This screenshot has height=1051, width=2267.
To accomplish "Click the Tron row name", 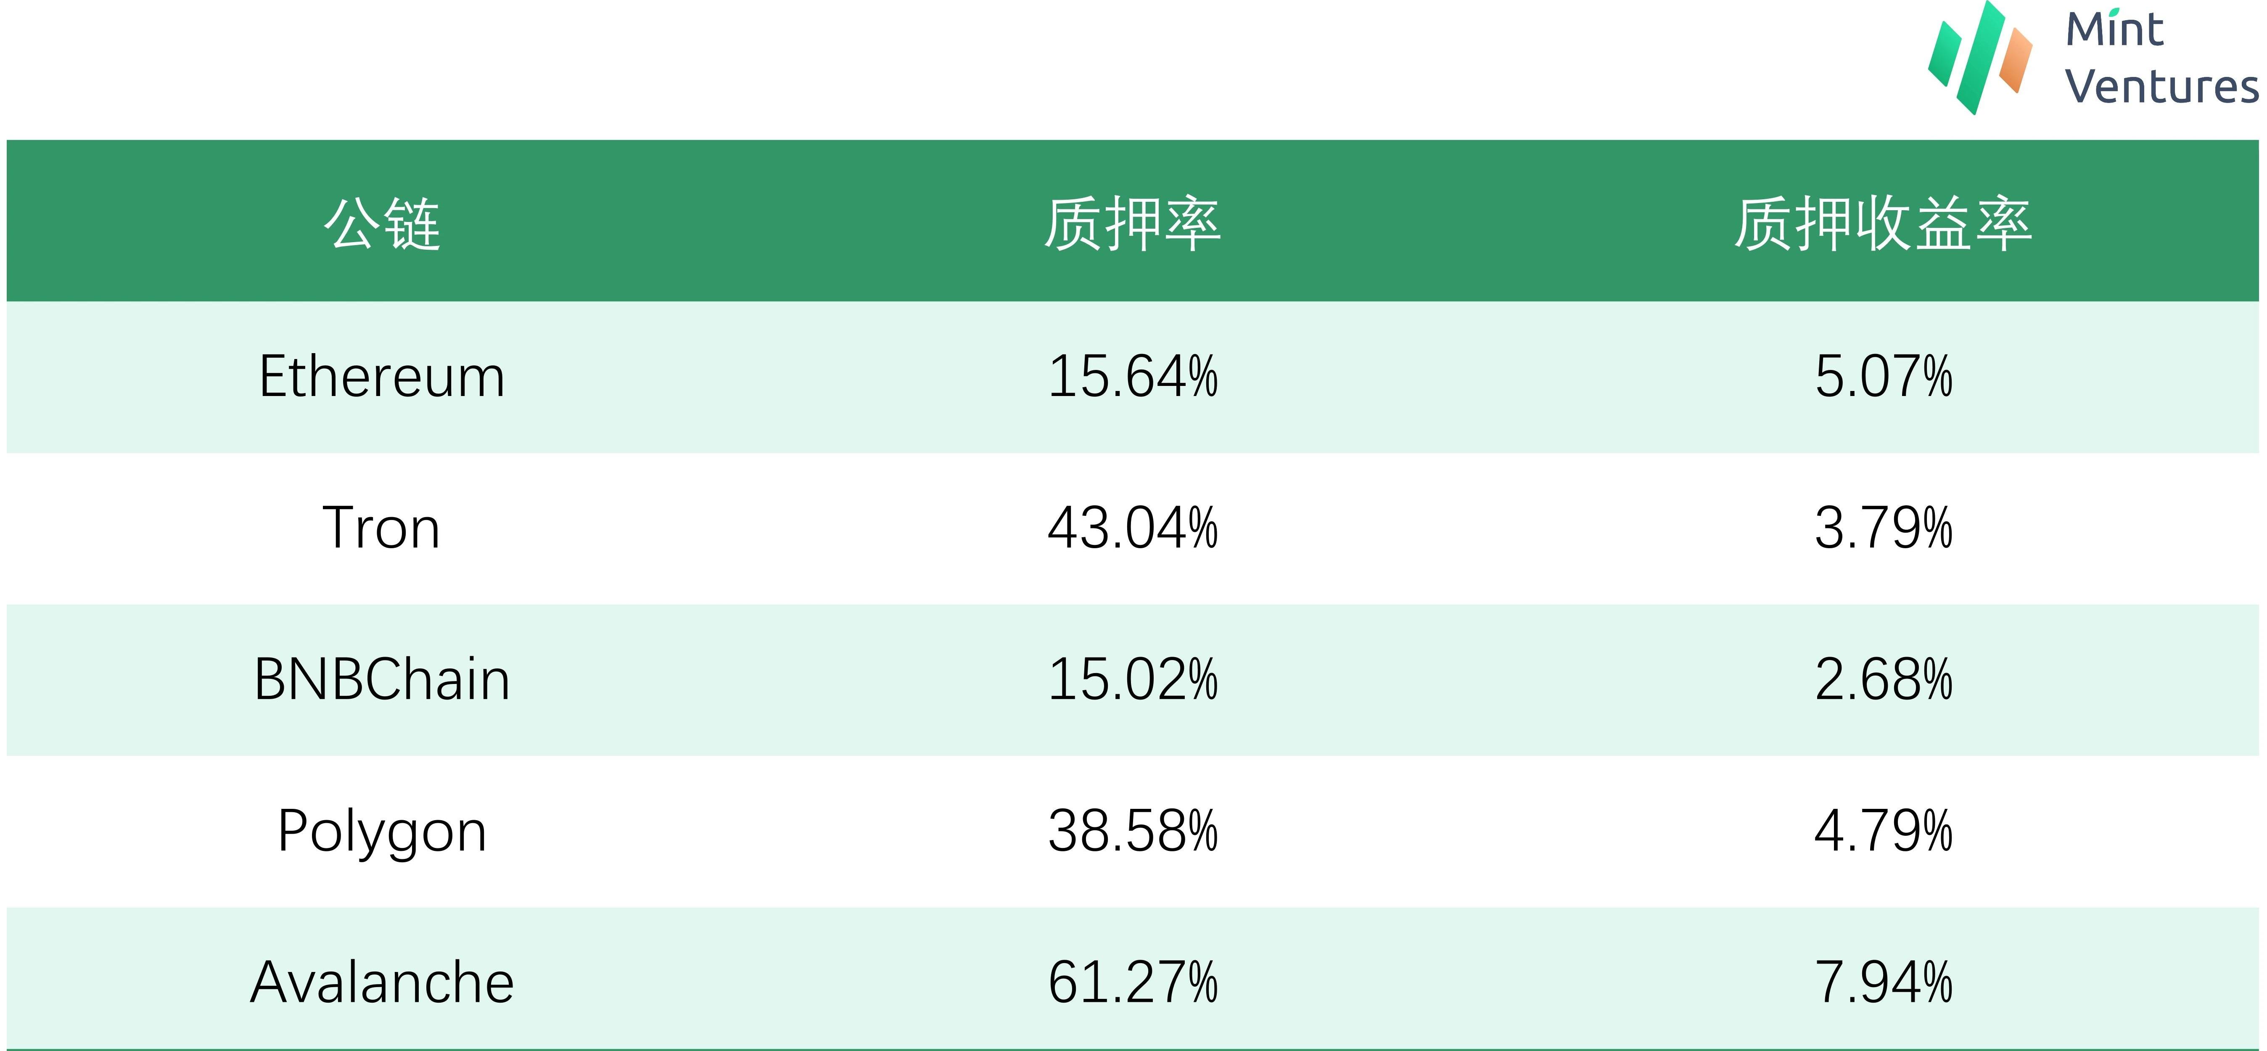I will pyautogui.click(x=382, y=528).
